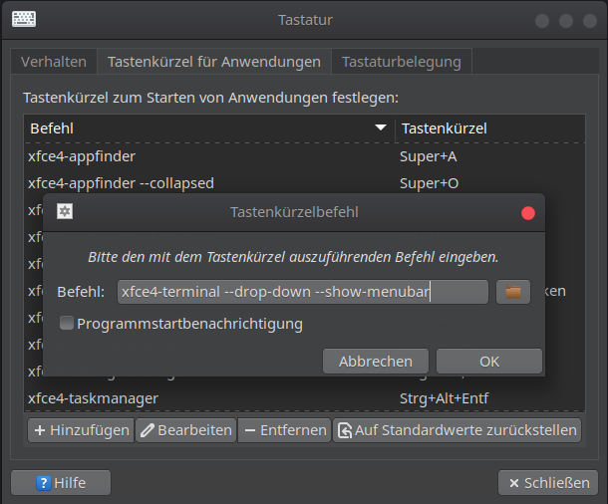Close keyboard settings with Schließen
This screenshot has width=608, height=504.
(x=548, y=483)
